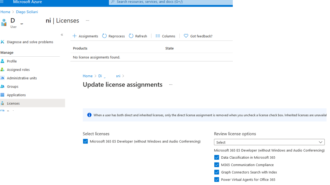Viewport: 330px width, 185px height.
Task: Click the plus icon for Assignments
Action: point(74,36)
